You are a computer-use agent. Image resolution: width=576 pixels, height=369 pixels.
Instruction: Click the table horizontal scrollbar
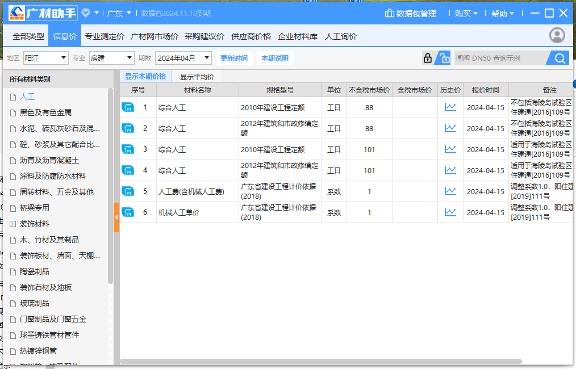321,361
